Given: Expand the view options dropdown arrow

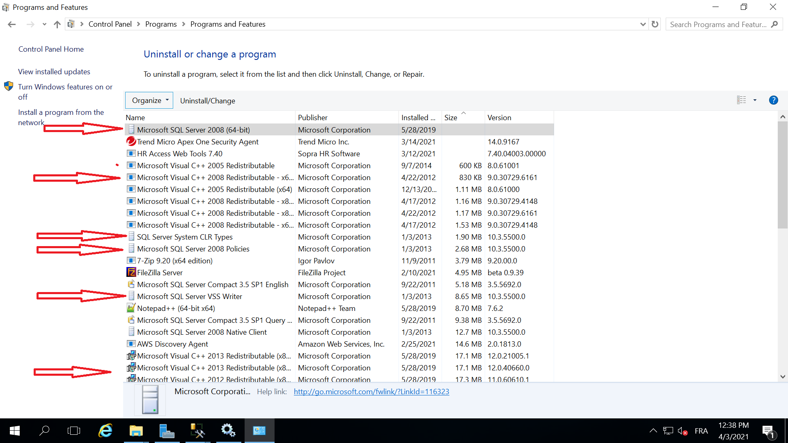Looking at the screenshot, I should coord(755,100).
